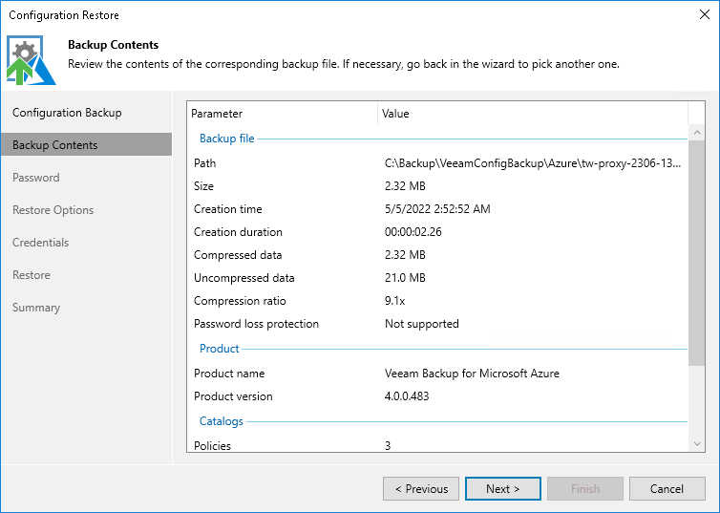
Task: Click the Product group header
Action: 220,349
